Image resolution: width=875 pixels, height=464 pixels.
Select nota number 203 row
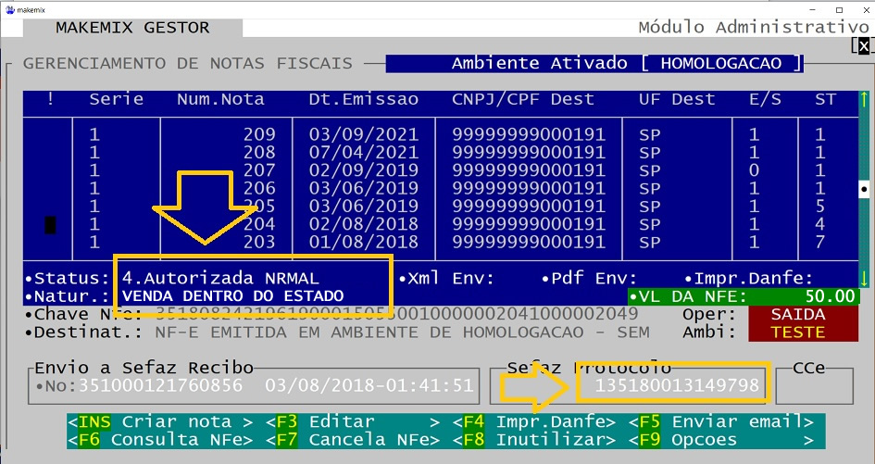(441, 242)
